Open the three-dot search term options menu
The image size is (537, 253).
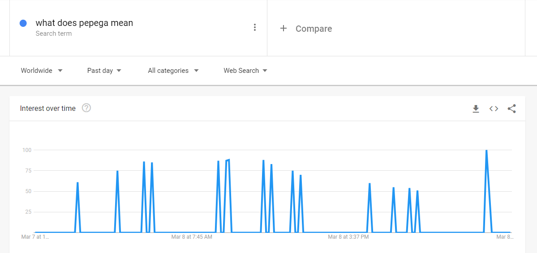click(x=254, y=28)
